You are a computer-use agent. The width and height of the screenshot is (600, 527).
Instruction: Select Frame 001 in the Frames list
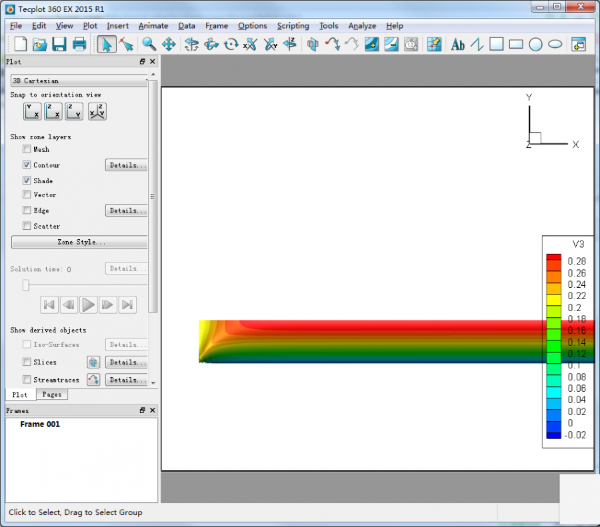click(40, 424)
